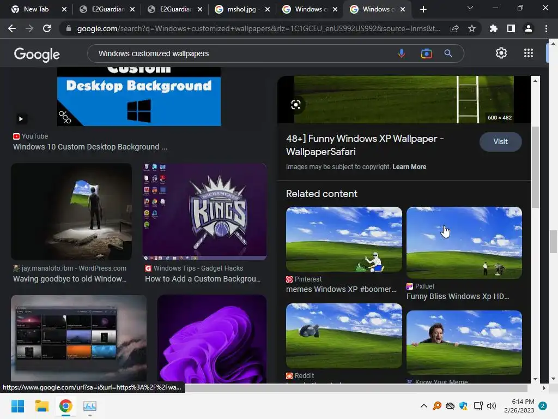Open 'Waving goodbye to old Window' result

[x=70, y=279]
